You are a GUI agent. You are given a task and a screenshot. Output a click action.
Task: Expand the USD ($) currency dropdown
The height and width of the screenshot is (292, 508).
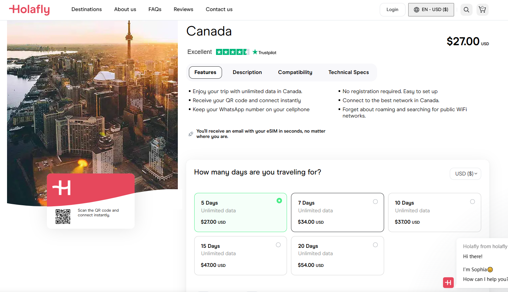click(465, 174)
